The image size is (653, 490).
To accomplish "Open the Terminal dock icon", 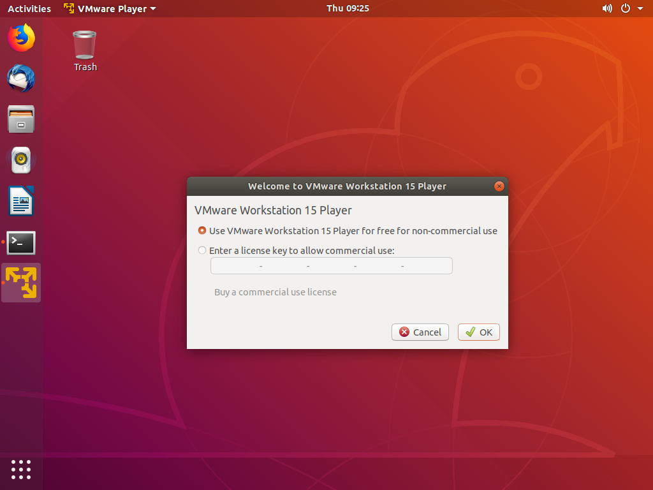I will [21, 242].
